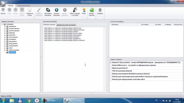Click the sports-outdoors URL line

click(x=64, y=40)
